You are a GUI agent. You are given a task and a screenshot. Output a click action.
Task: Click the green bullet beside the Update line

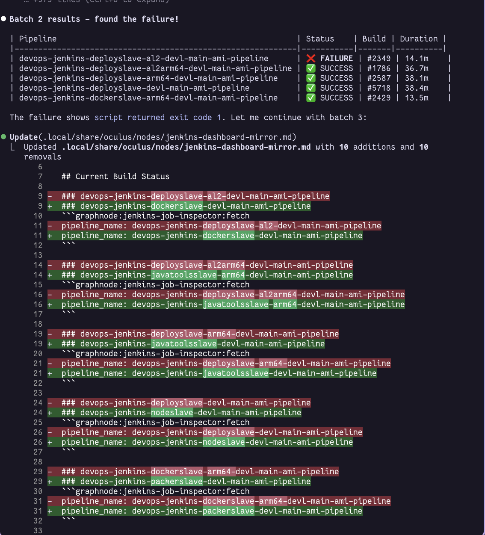click(x=3, y=137)
